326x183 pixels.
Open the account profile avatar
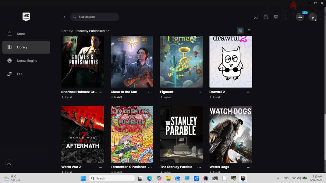[x=313, y=17]
